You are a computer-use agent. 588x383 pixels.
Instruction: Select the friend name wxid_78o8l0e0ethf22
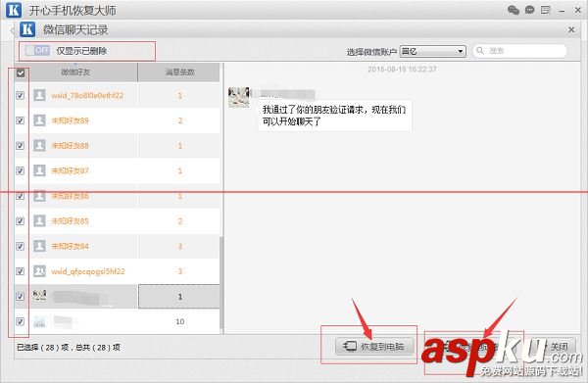tap(87, 96)
